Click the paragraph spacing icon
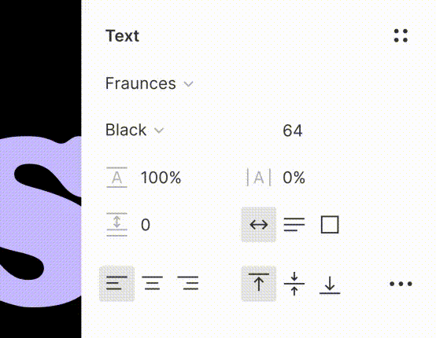 coord(116,224)
